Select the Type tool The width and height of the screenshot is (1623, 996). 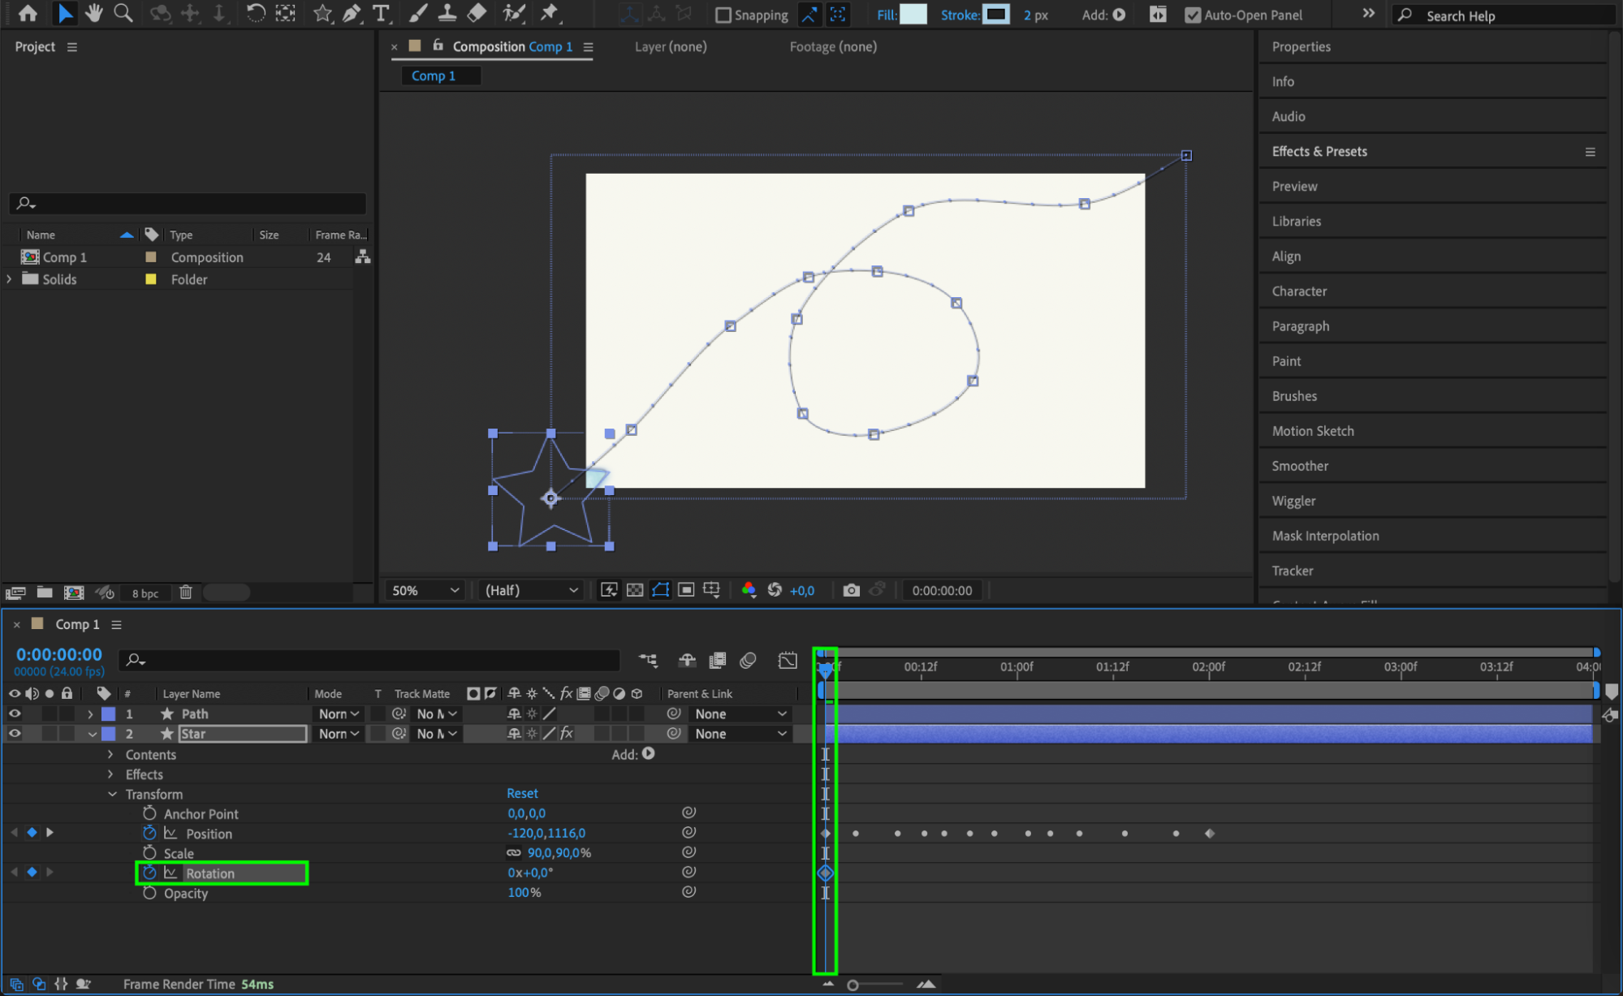point(380,13)
